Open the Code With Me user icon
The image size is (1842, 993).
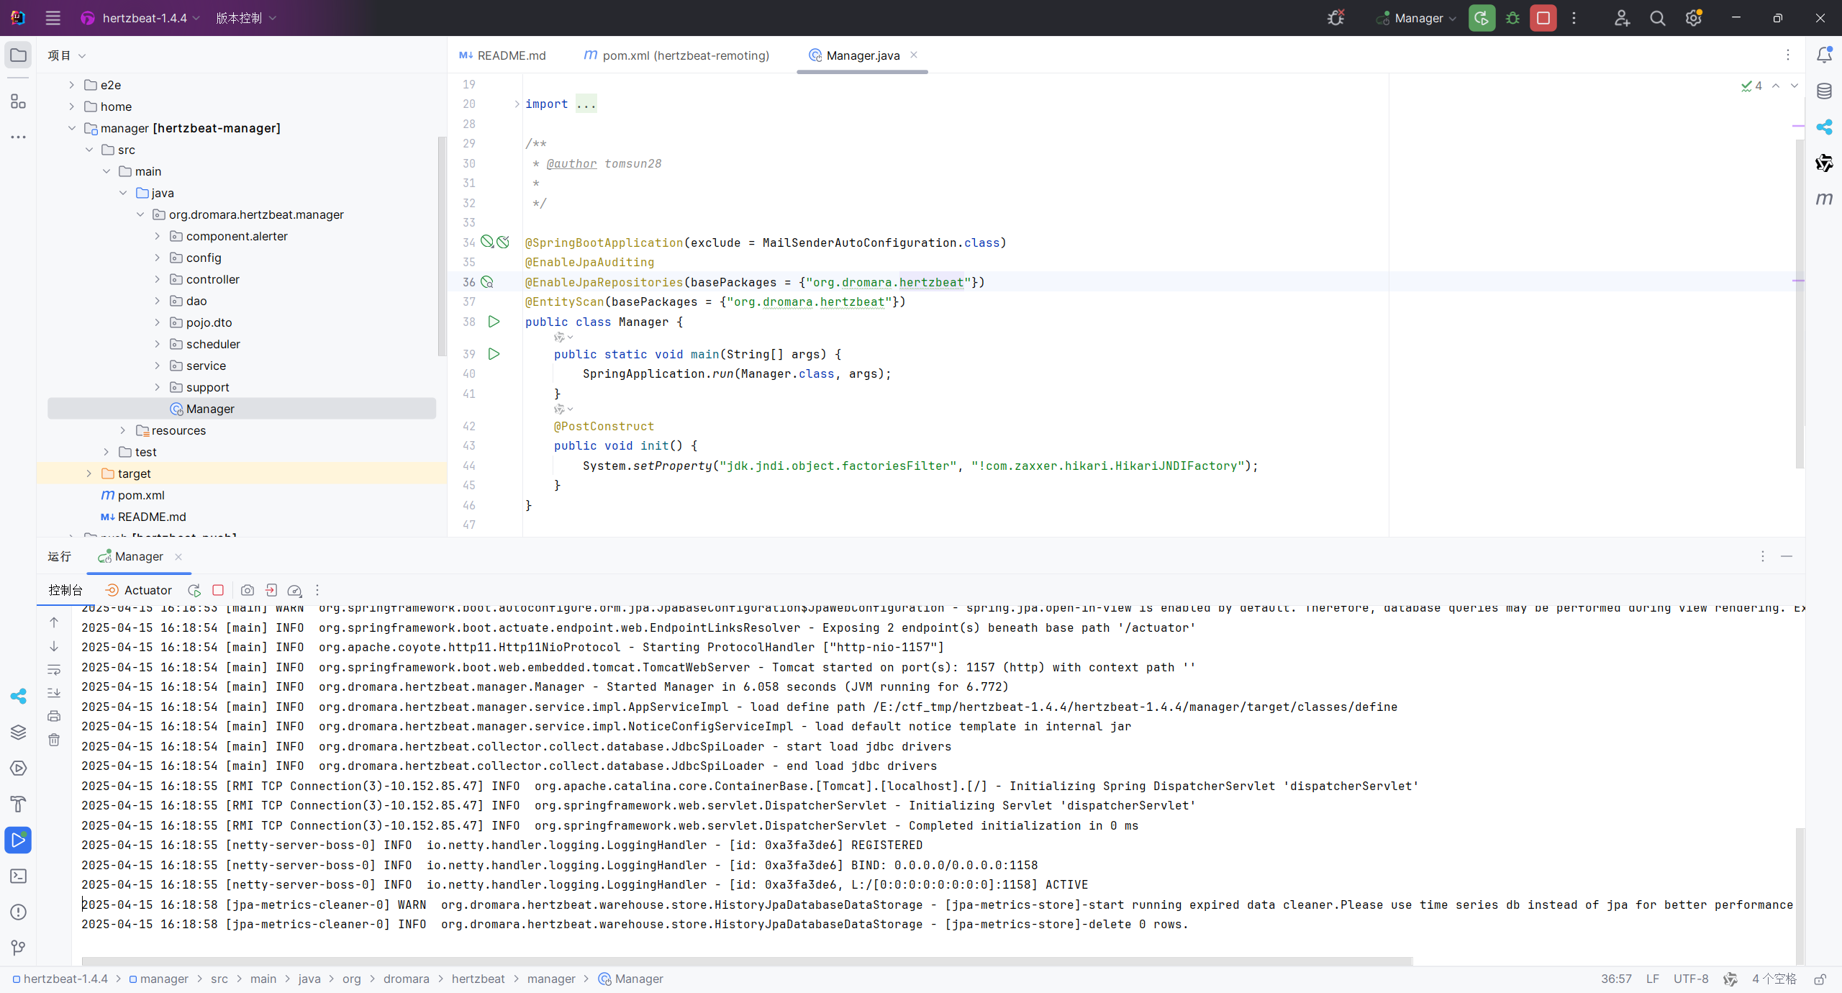[x=1622, y=18]
